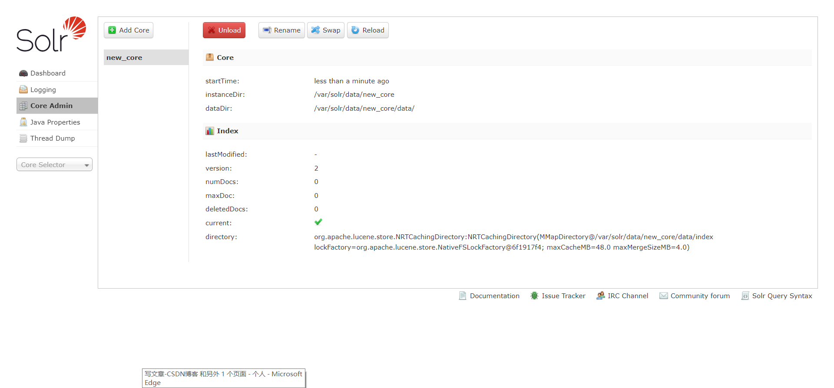Click the green current checkmark
Image resolution: width=834 pixels, height=388 pixels.
318,222
